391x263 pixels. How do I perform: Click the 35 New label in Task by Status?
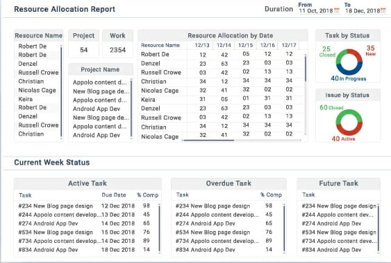tap(371, 51)
